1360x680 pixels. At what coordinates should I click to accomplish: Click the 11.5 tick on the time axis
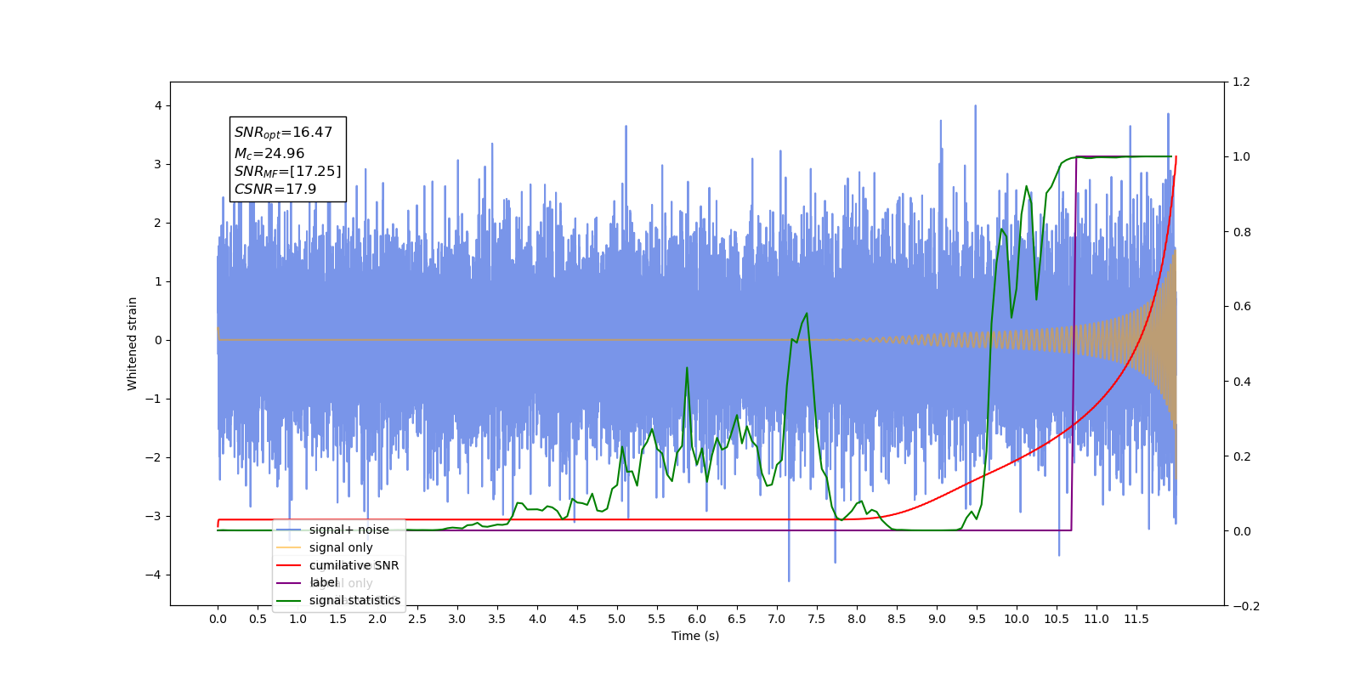click(1136, 619)
